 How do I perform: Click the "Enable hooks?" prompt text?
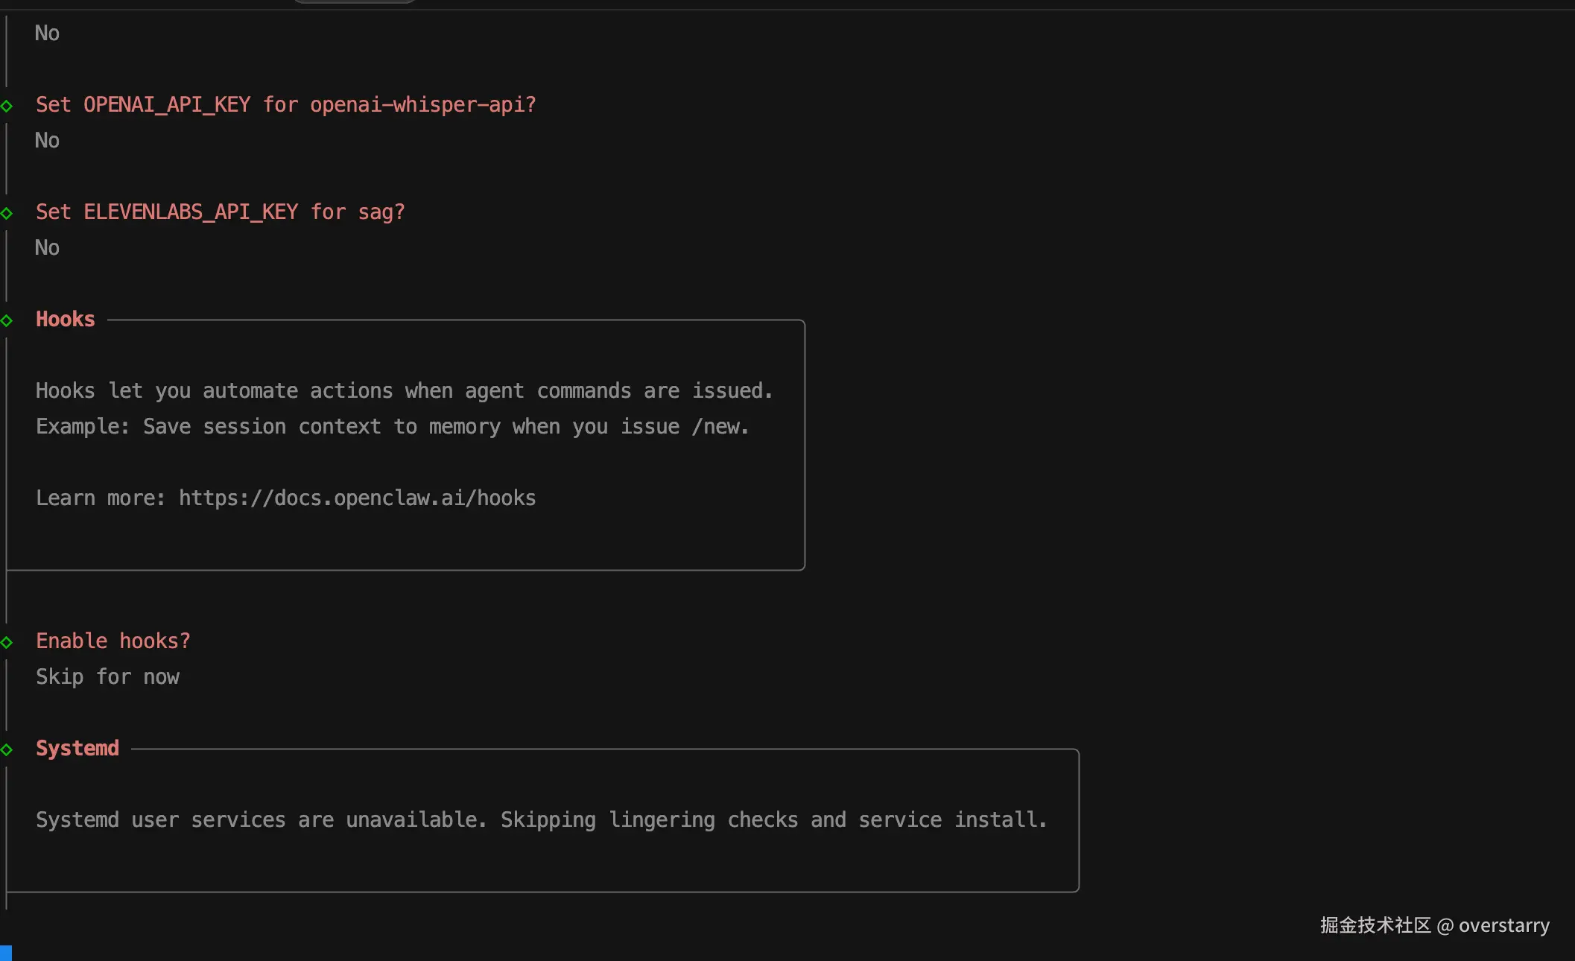[113, 641]
